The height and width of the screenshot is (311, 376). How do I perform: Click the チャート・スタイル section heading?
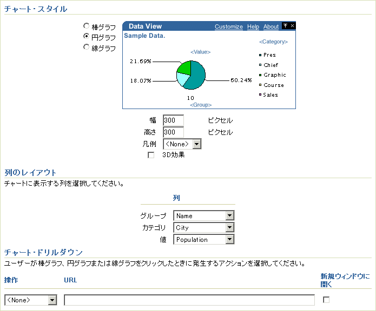pos(36,9)
